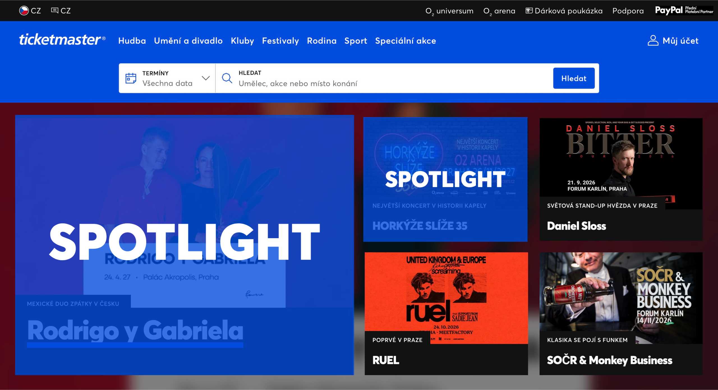Click the RUEL event title
This screenshot has width=718, height=390.
point(386,360)
